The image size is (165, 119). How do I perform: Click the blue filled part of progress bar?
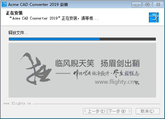tap(54, 39)
